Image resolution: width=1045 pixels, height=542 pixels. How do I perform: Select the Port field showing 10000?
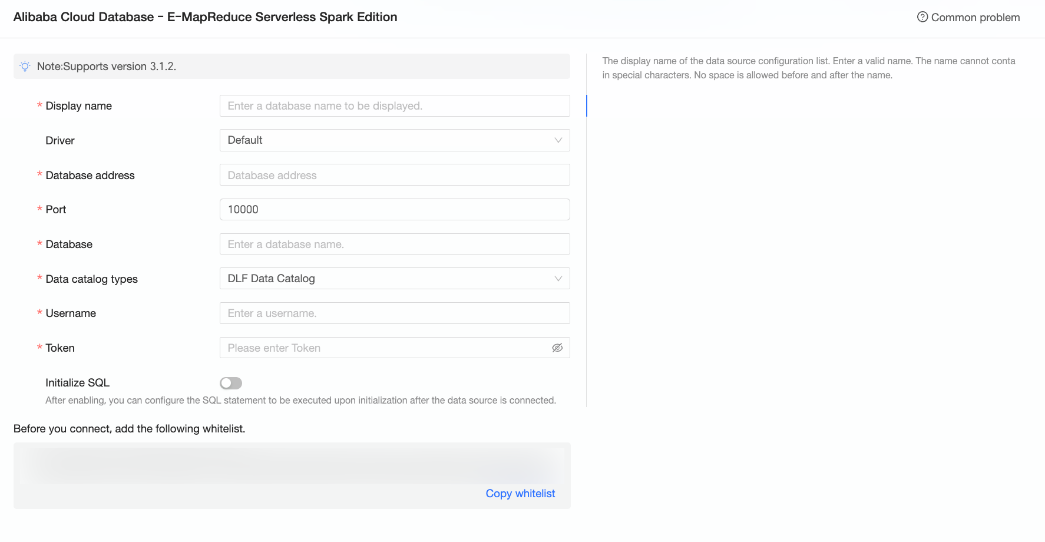coord(394,210)
